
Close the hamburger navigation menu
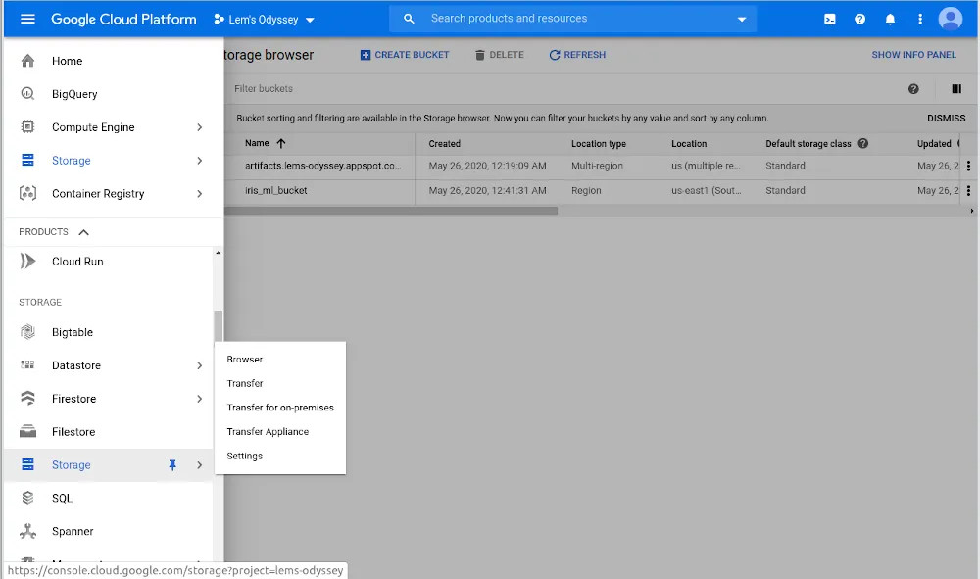point(27,19)
